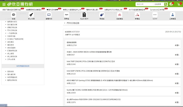Open the 電競共和國必買 promo link

[x=93, y=10]
